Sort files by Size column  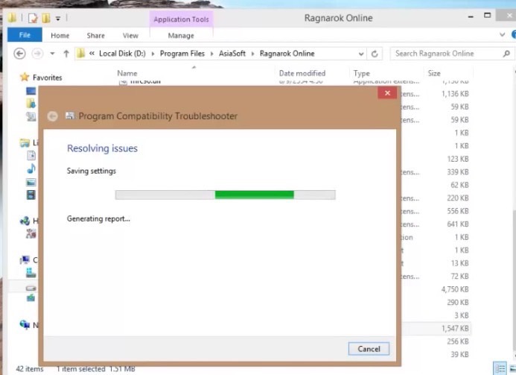click(434, 73)
